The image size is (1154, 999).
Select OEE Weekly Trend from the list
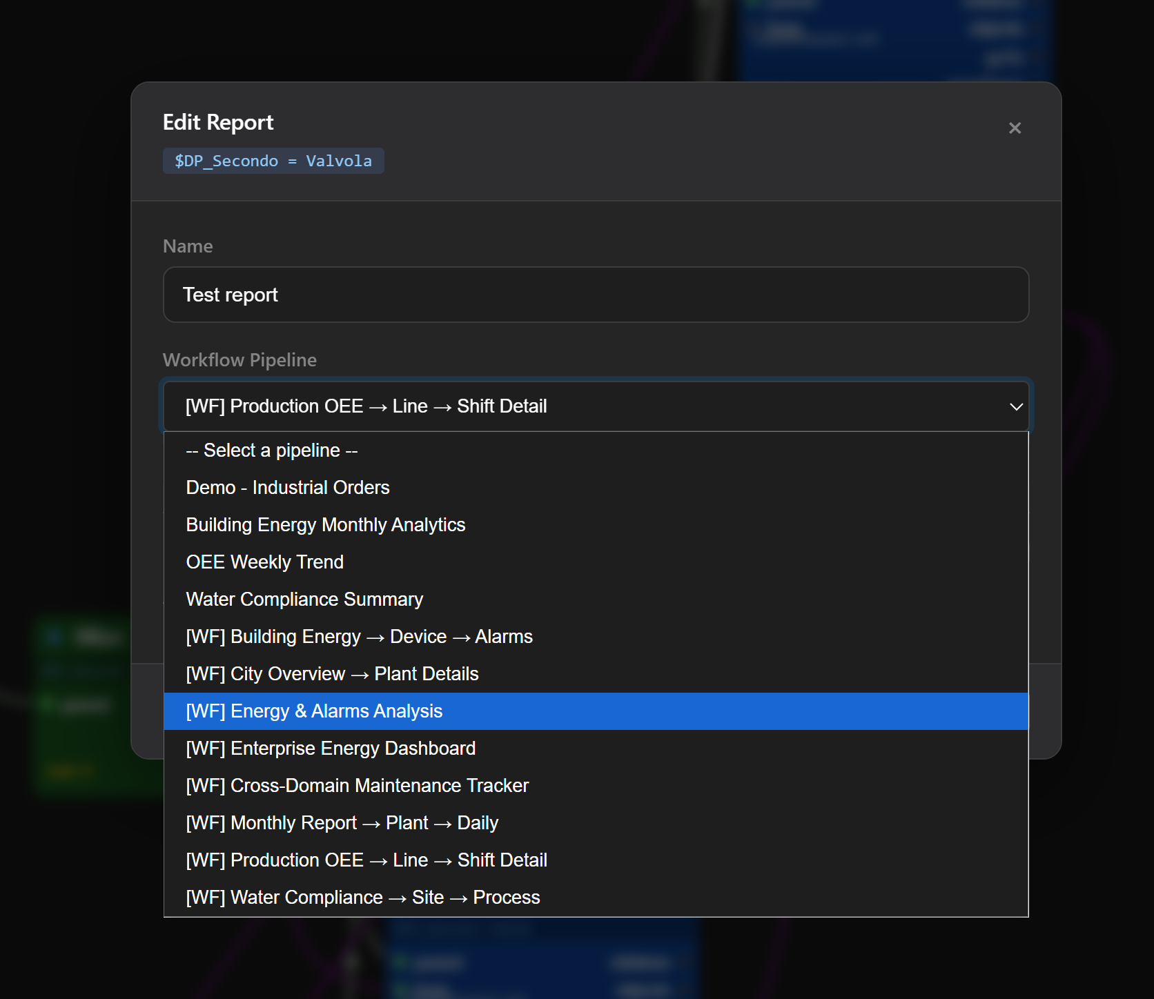click(x=264, y=562)
